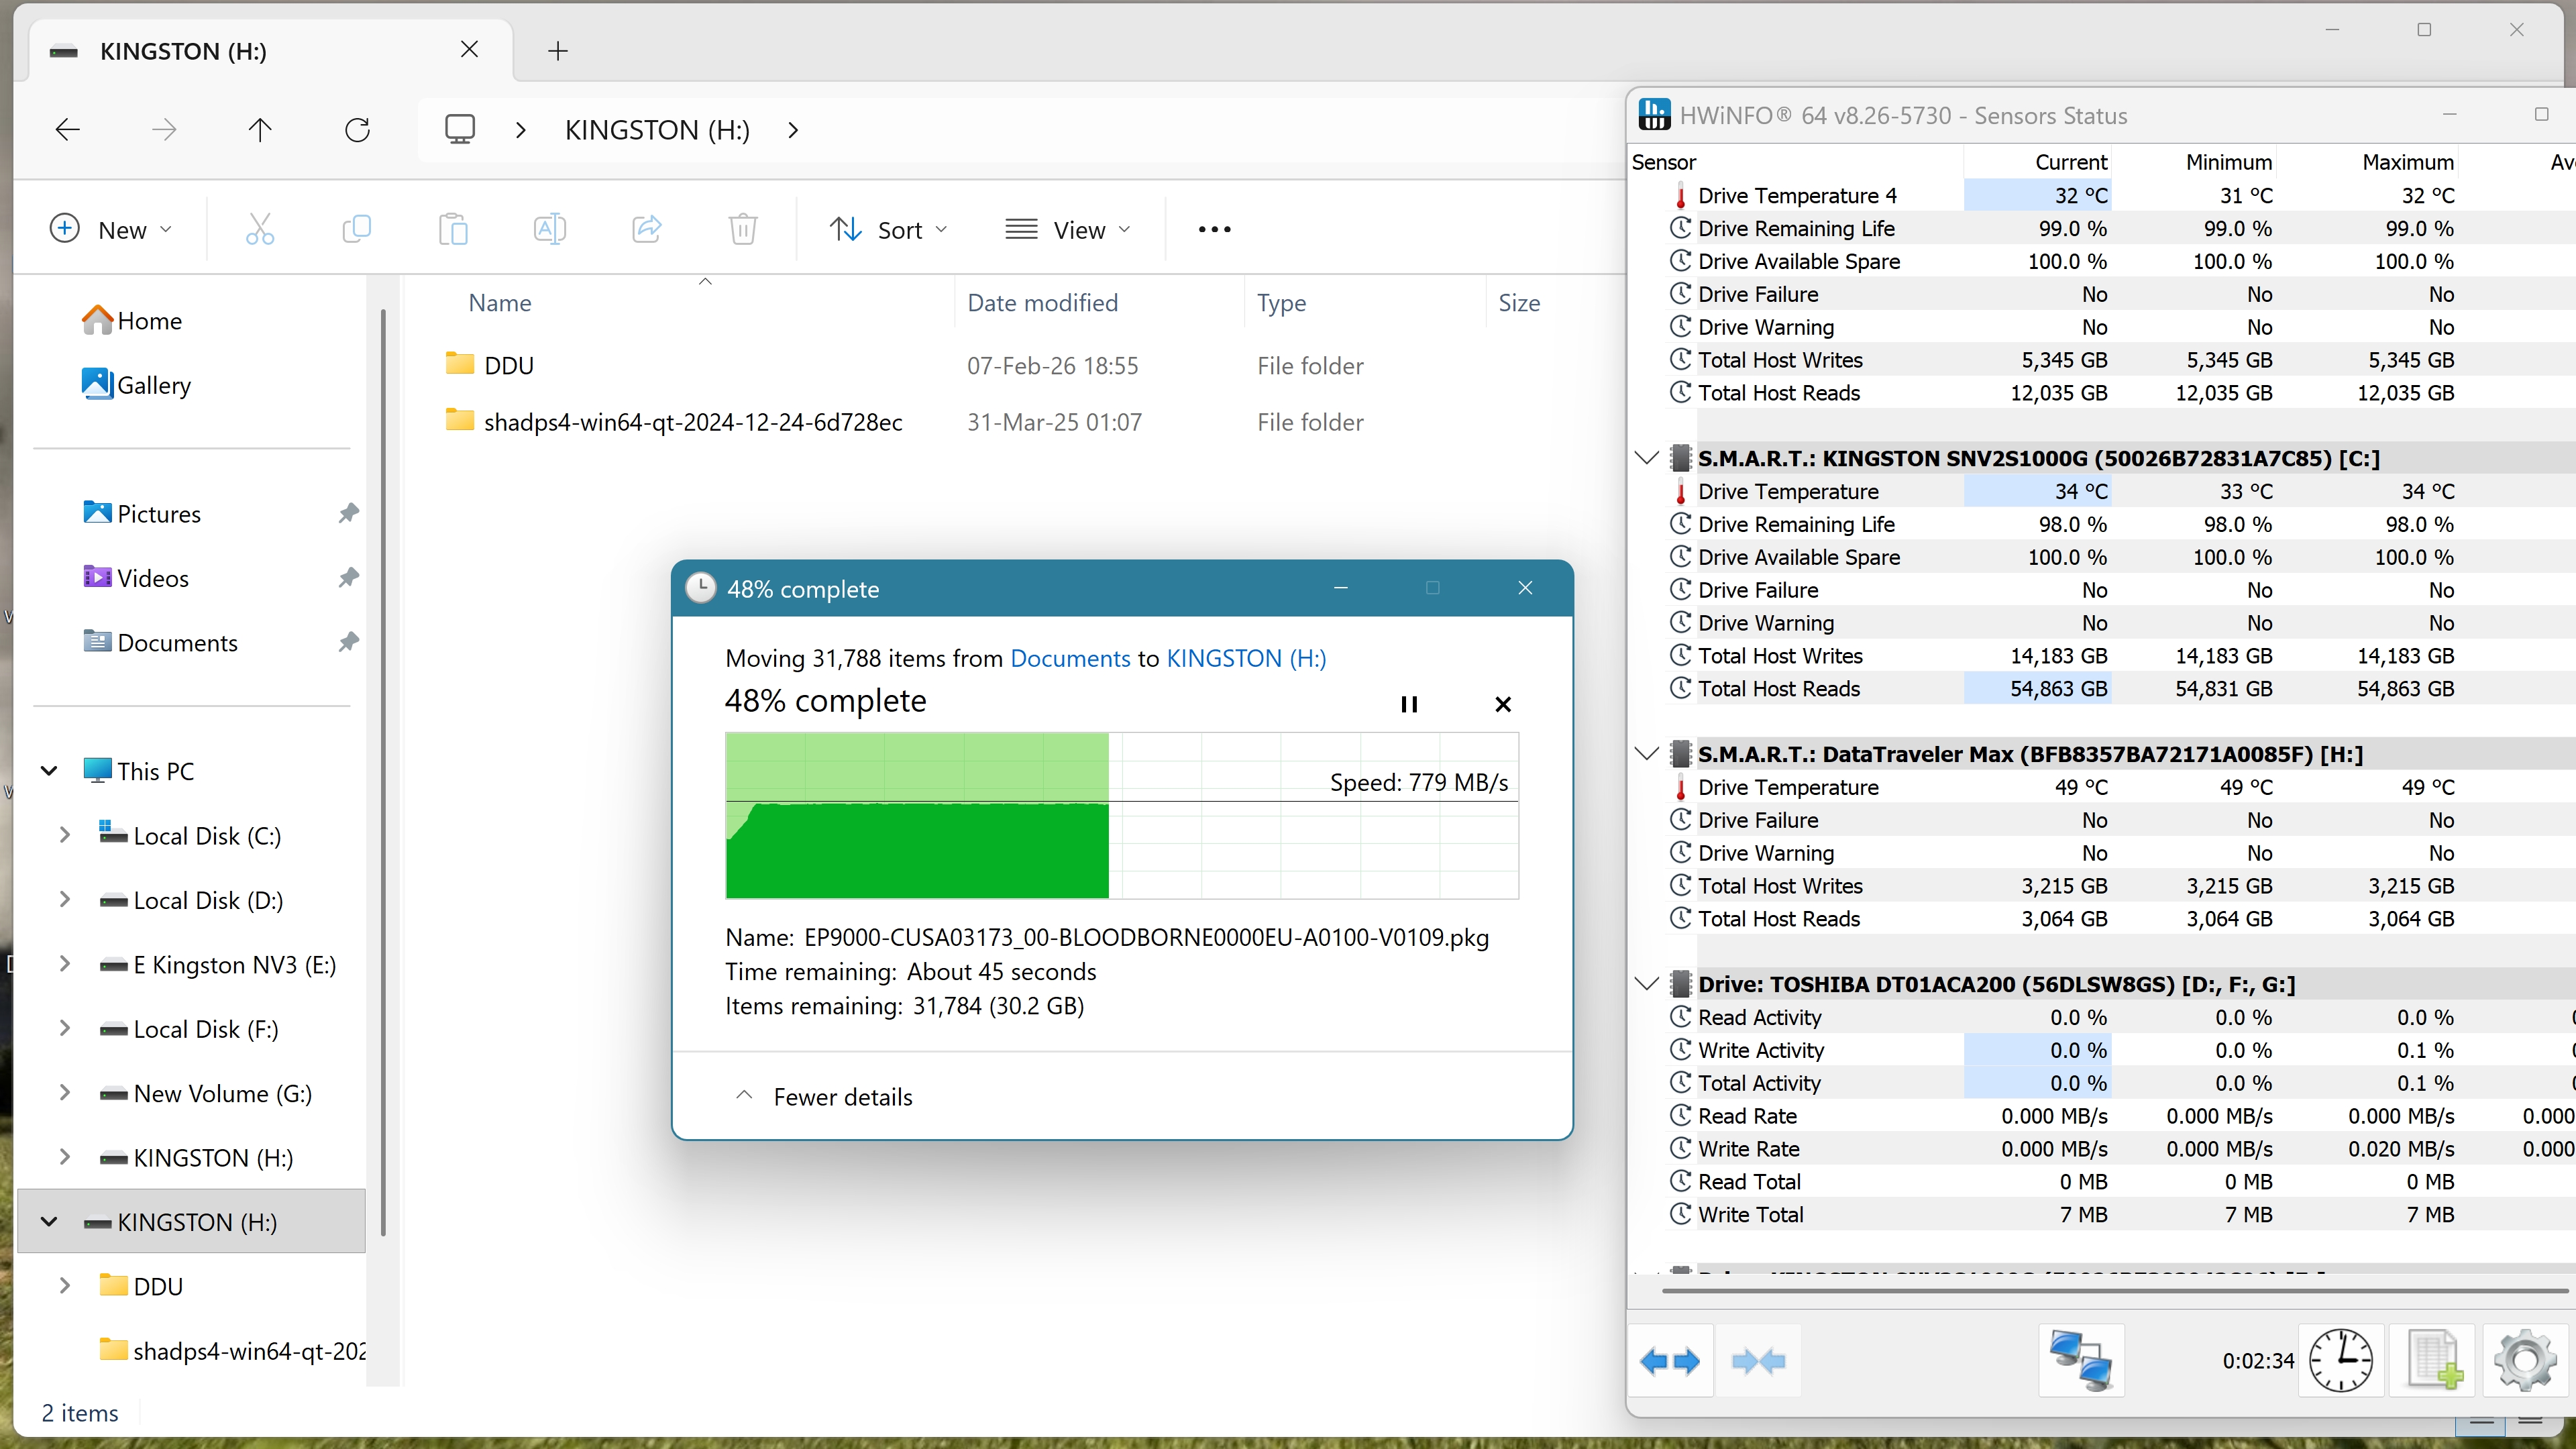Collapse the DataTraveler Max S.M.A.R.T. group
Screen dimensions: 2576x1449
1646,754
